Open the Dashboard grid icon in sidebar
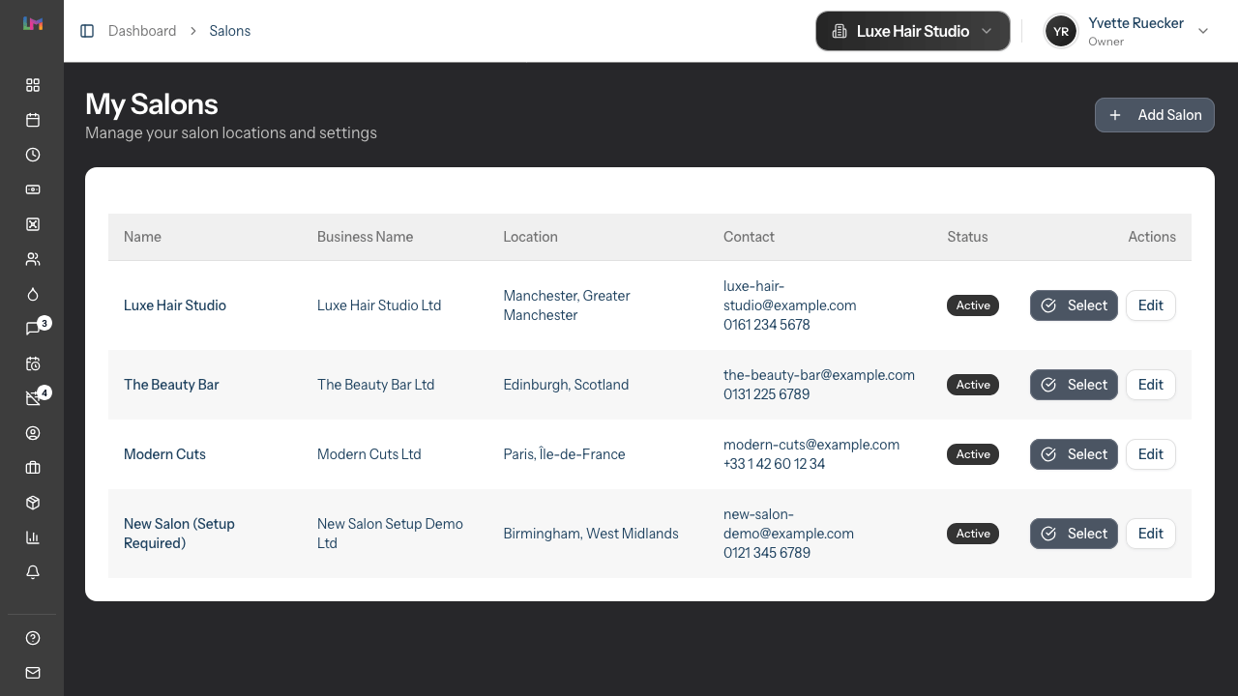The image size is (1238, 696). tap(32, 85)
